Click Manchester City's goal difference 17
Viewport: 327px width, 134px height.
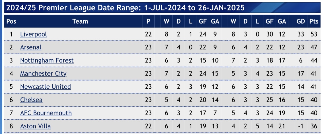tap(301, 73)
